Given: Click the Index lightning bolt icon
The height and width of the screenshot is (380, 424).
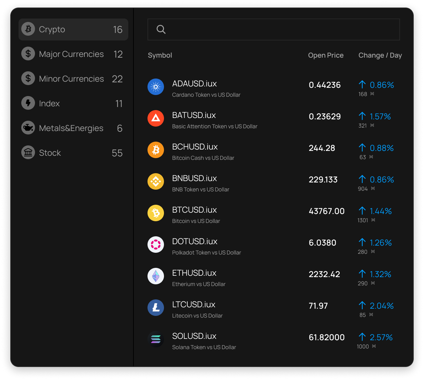Looking at the screenshot, I should pos(28,103).
